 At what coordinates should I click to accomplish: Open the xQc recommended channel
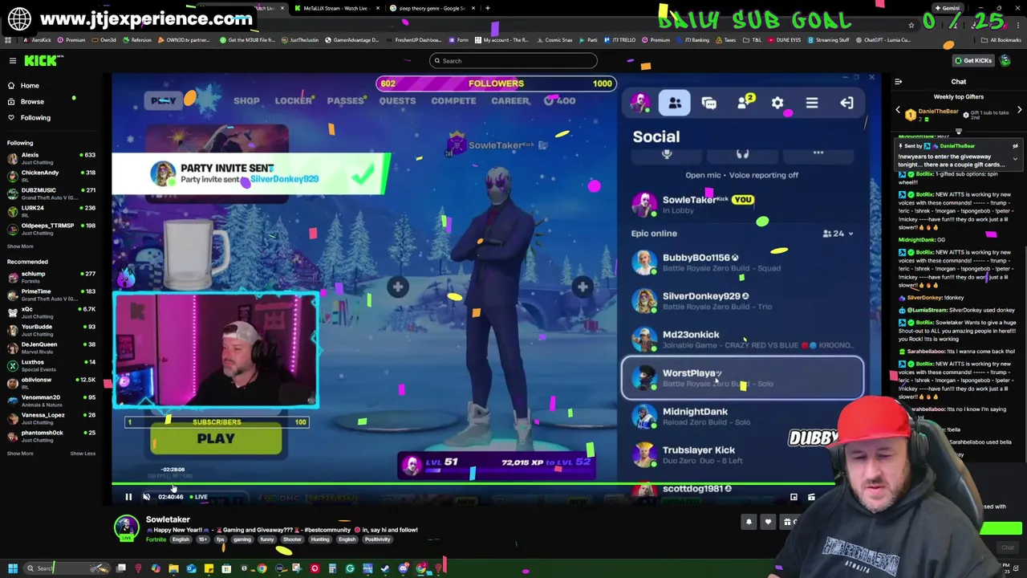[51, 311]
